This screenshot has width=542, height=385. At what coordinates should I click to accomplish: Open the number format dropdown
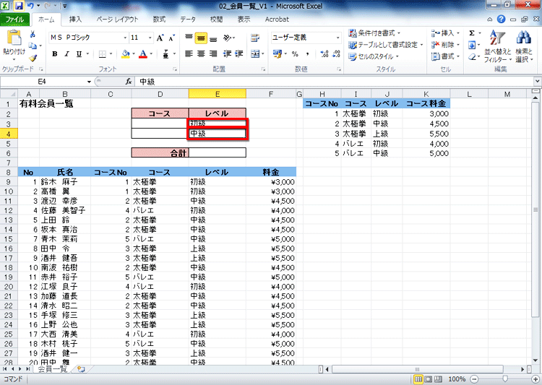click(337, 38)
